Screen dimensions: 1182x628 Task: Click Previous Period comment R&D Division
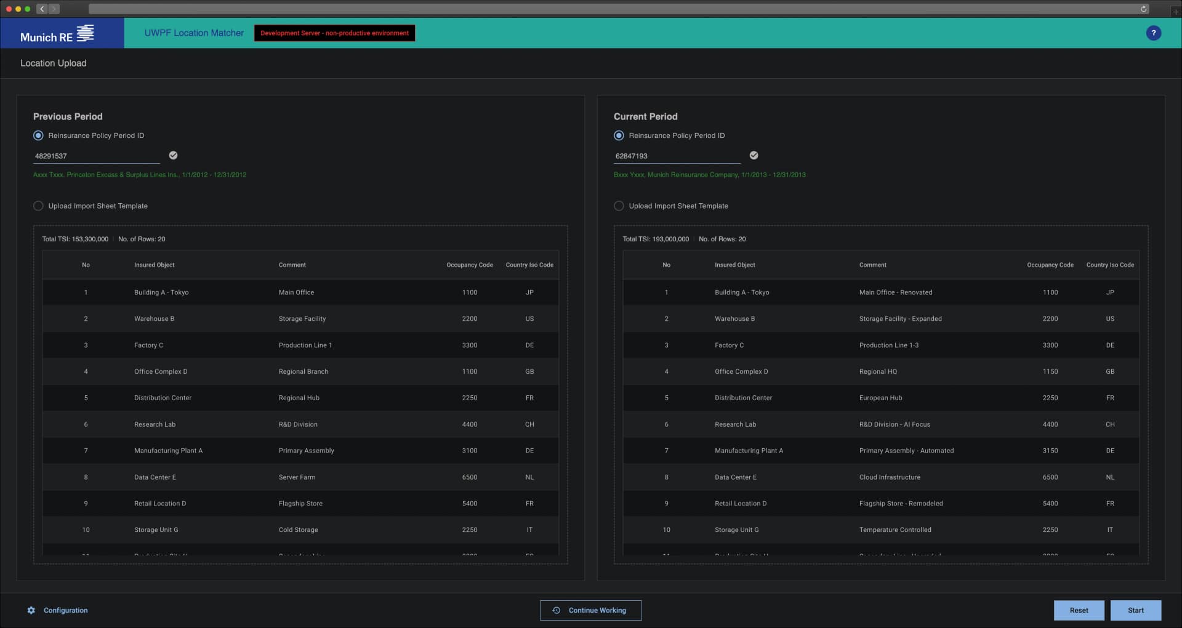[298, 425]
